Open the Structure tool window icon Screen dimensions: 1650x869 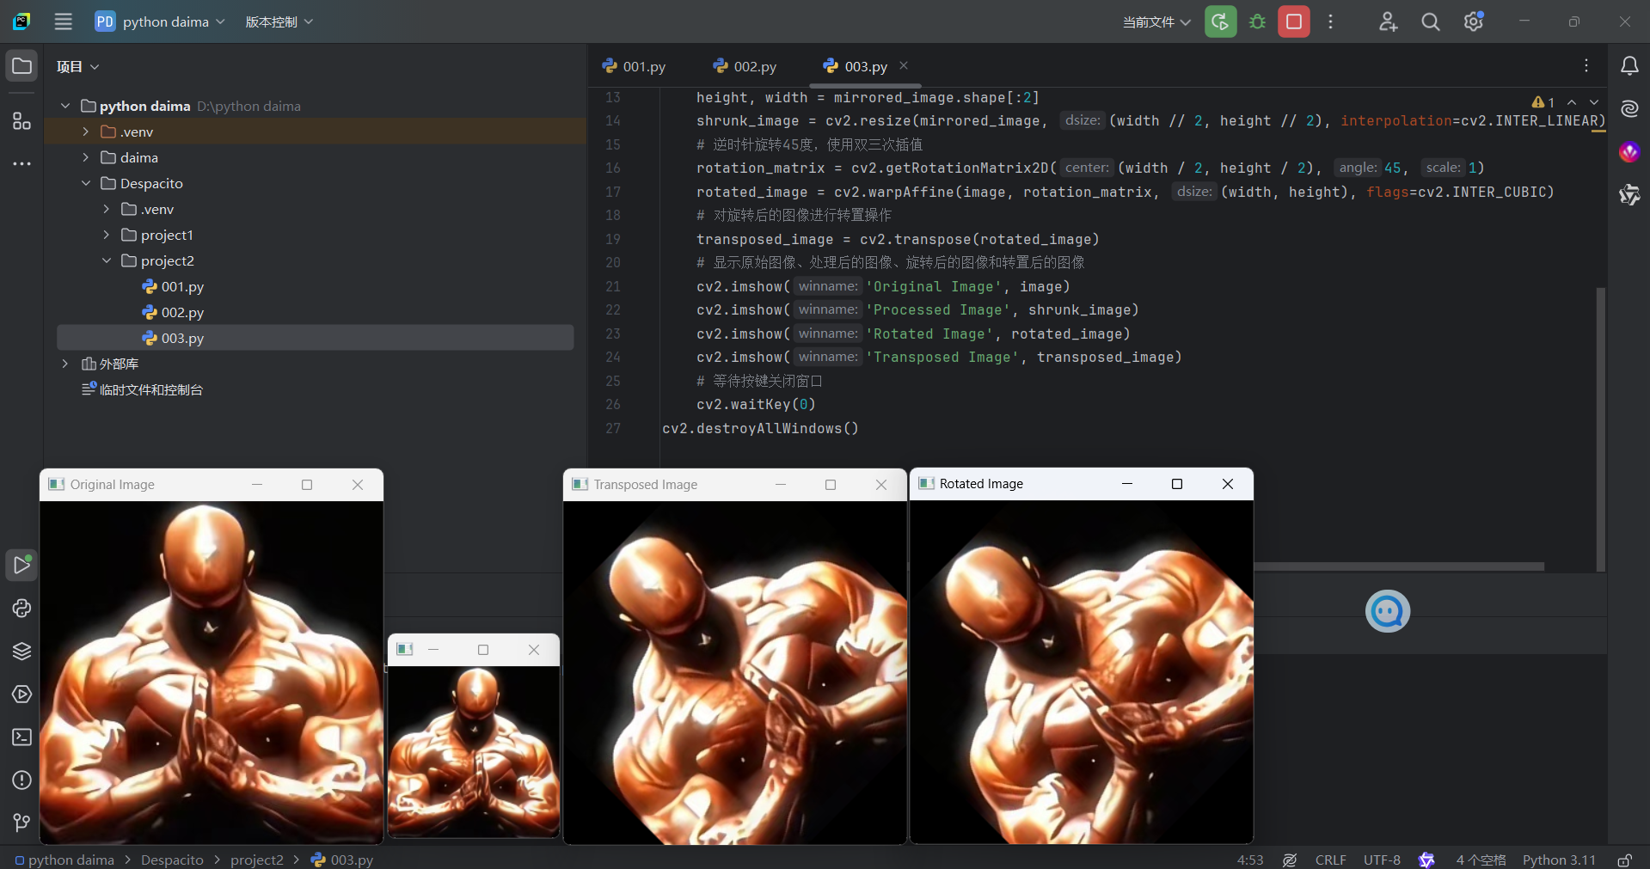21,121
